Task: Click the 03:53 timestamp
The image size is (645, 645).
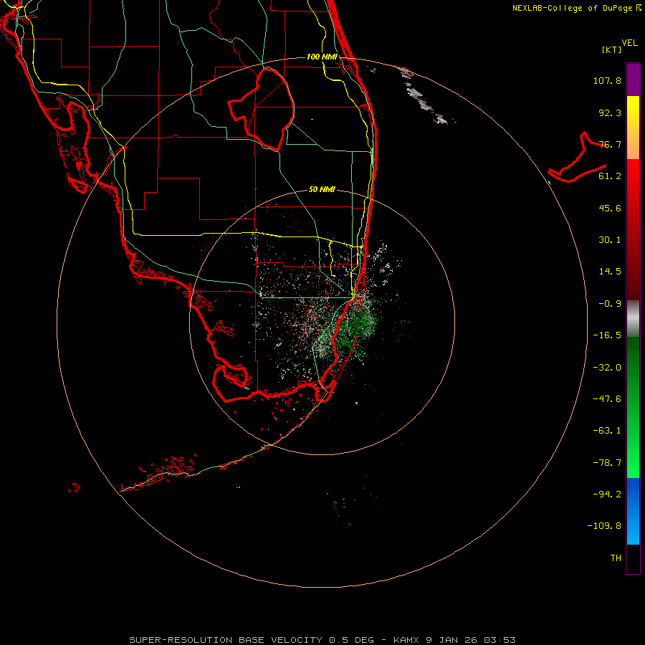Action: point(500,640)
